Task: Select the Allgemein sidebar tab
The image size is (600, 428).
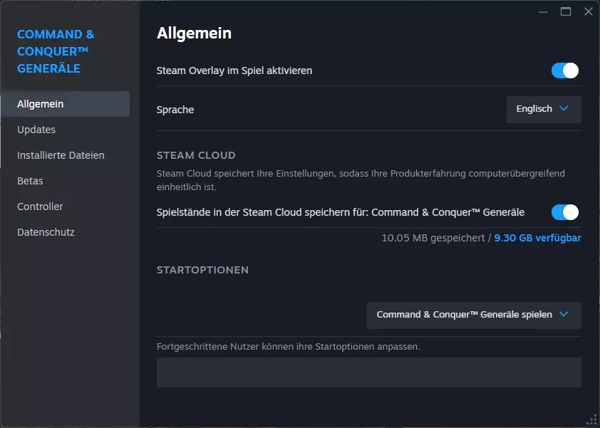Action: click(65, 104)
